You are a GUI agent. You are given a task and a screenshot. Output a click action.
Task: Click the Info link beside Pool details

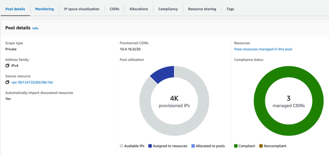[35, 28]
